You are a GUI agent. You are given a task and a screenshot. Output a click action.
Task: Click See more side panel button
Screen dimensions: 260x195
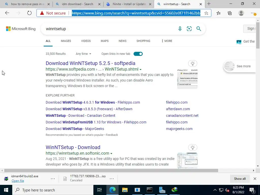(240, 66)
